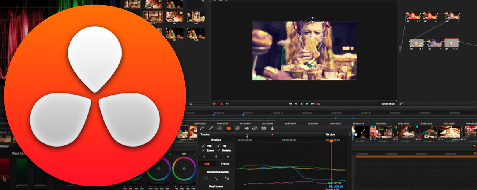Image resolution: width=477 pixels, height=190 pixels.
Task: Switch to Frame tab in Tracker
Action: (x=225, y=163)
